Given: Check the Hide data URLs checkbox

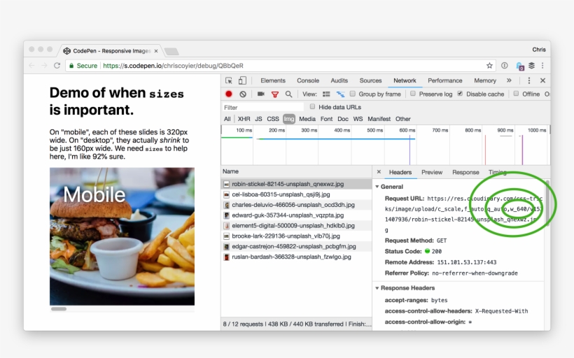Looking at the screenshot, I should coord(312,107).
